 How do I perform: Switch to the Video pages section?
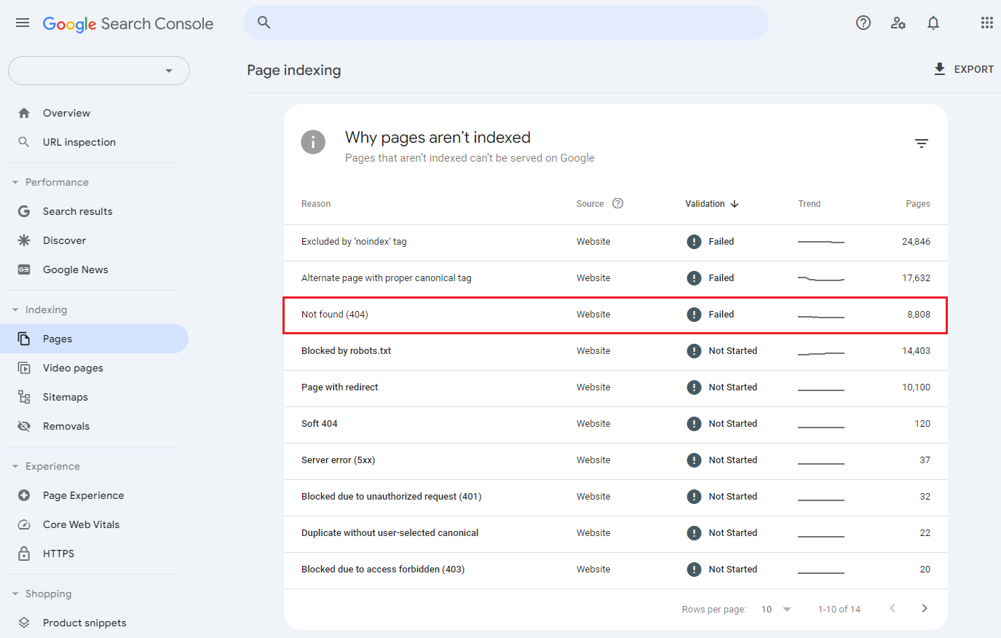tap(73, 367)
